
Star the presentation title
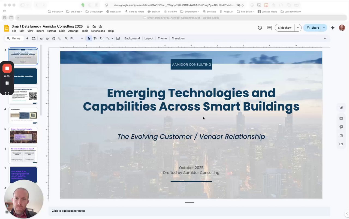[x=88, y=26]
